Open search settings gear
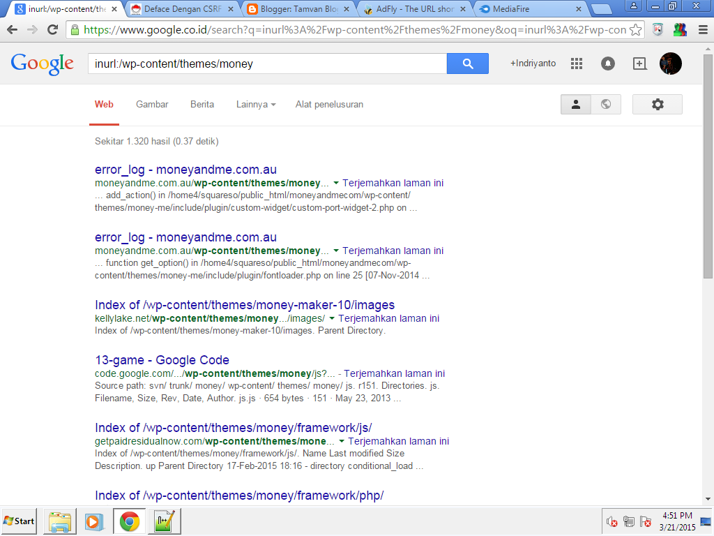Screen dimensions: 714x536 pos(657,105)
